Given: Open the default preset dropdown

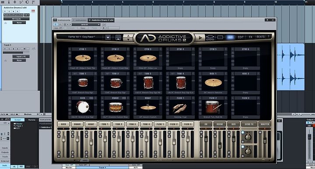Looking at the screenshot, I should coord(86,24).
